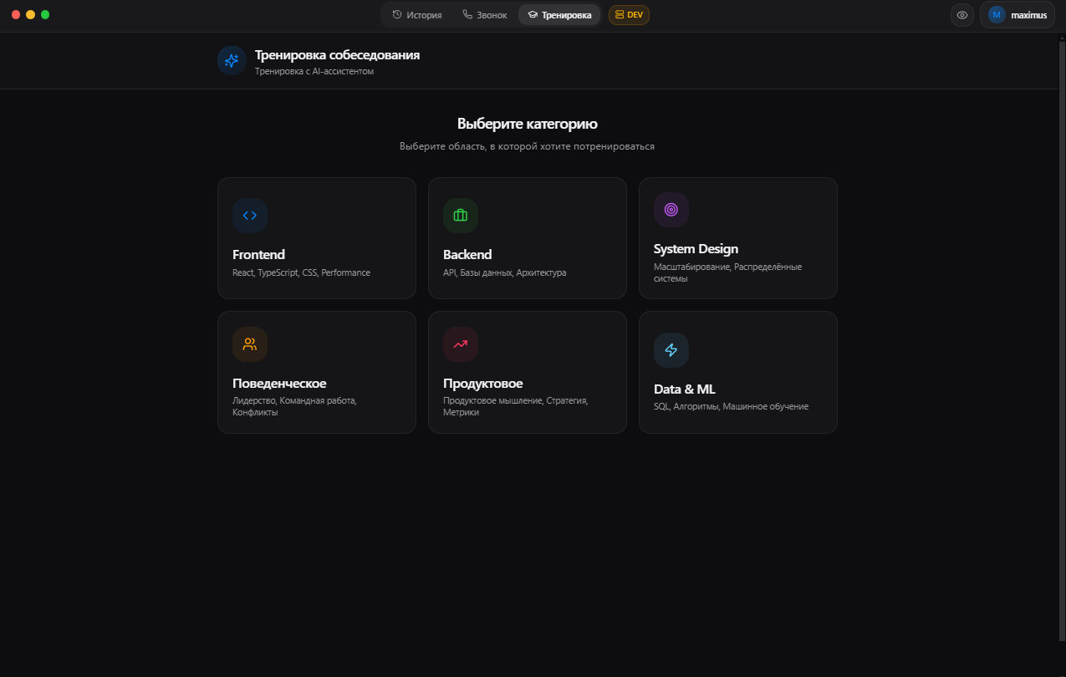Image resolution: width=1066 pixels, height=677 pixels.
Task: Click the green Backend briefcase icon
Action: click(461, 216)
